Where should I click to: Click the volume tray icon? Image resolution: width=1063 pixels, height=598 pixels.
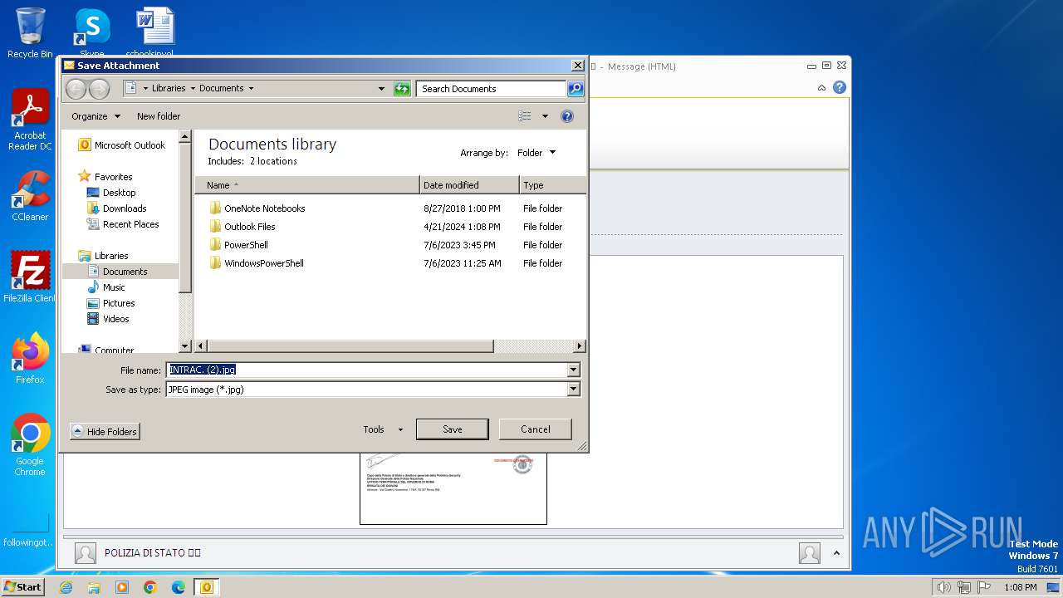[943, 587]
